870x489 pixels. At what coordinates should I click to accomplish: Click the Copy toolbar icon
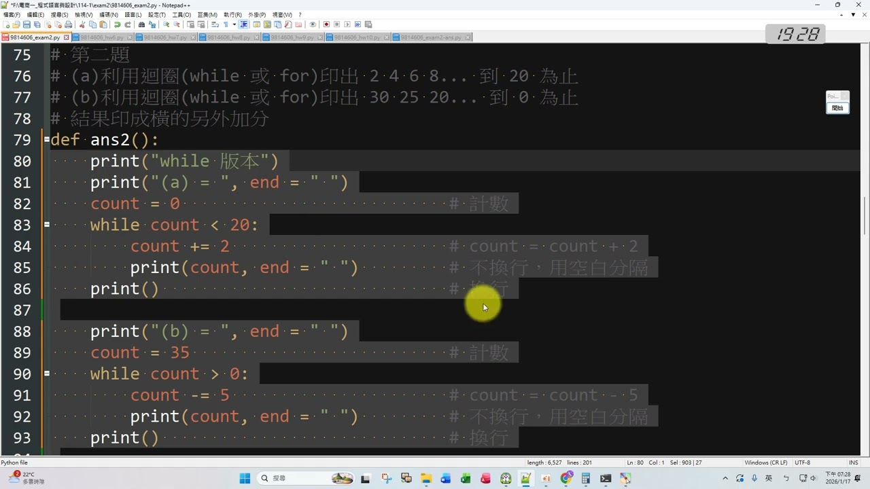coord(92,24)
